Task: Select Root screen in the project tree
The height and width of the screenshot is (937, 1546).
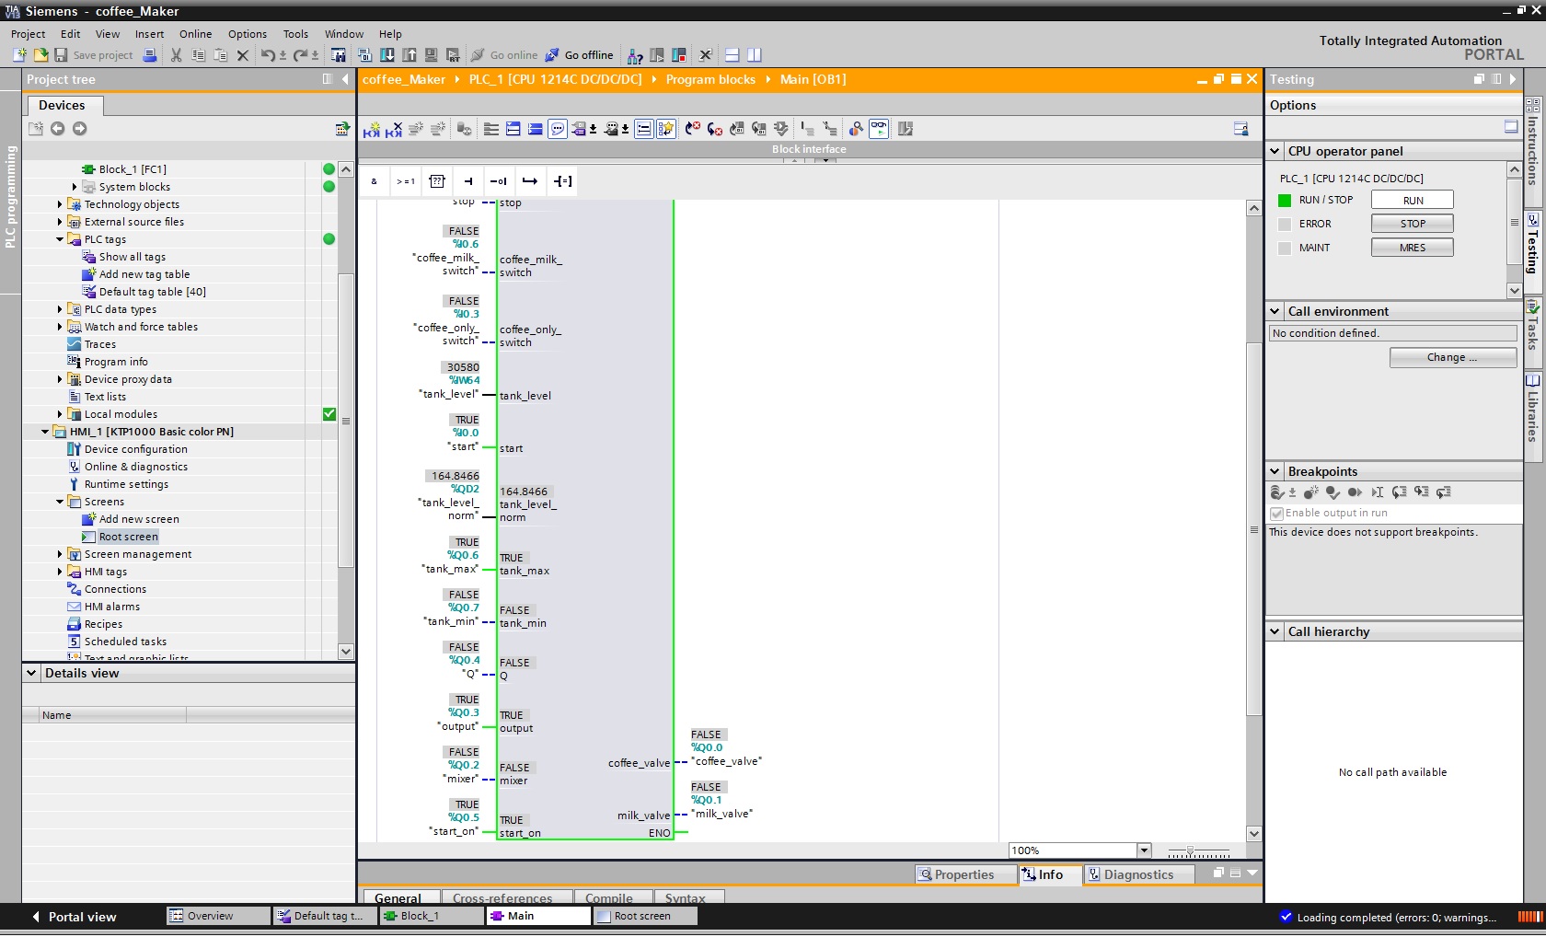Action: pyautogui.click(x=128, y=537)
